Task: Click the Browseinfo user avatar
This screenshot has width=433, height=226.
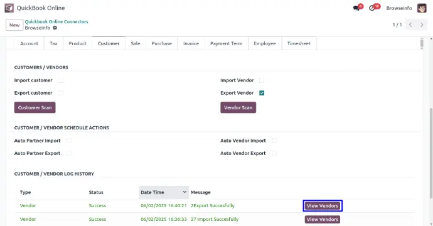Action: 422,8
